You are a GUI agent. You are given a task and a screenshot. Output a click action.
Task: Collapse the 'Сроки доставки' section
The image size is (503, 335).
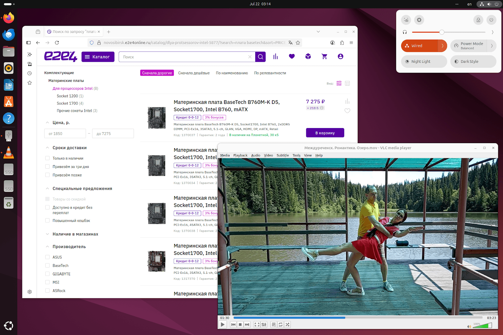[x=47, y=148]
